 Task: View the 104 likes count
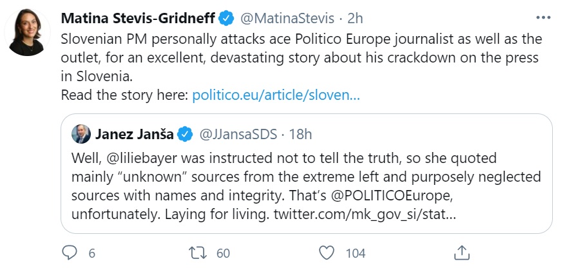pyautogui.click(x=356, y=253)
